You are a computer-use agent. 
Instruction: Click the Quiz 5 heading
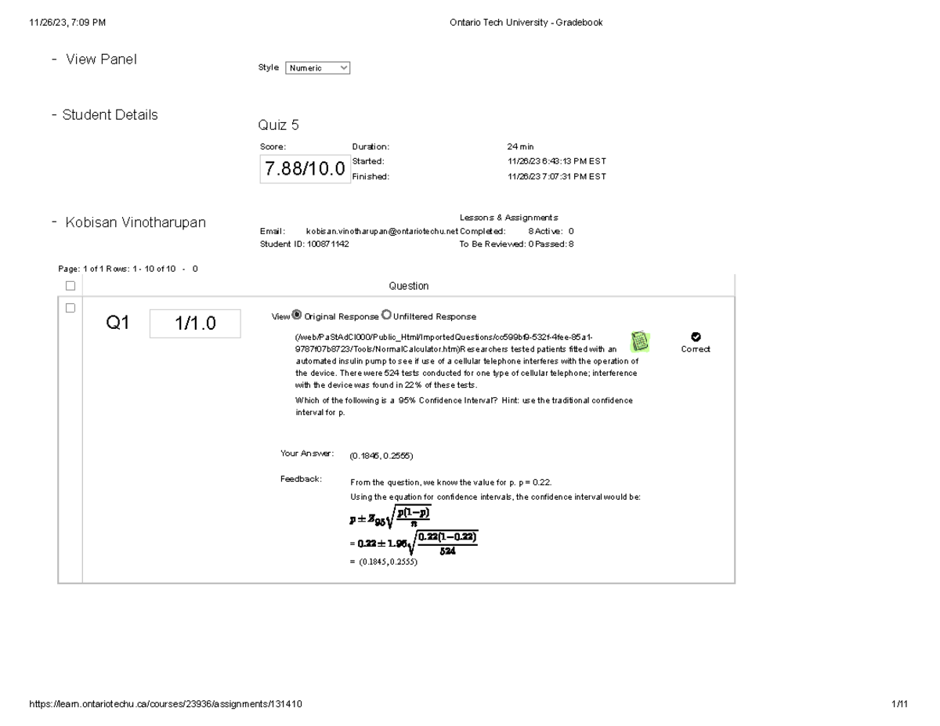coord(279,125)
